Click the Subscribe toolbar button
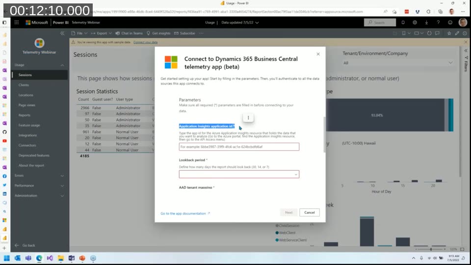This screenshot has width=471, height=265. click(185, 33)
